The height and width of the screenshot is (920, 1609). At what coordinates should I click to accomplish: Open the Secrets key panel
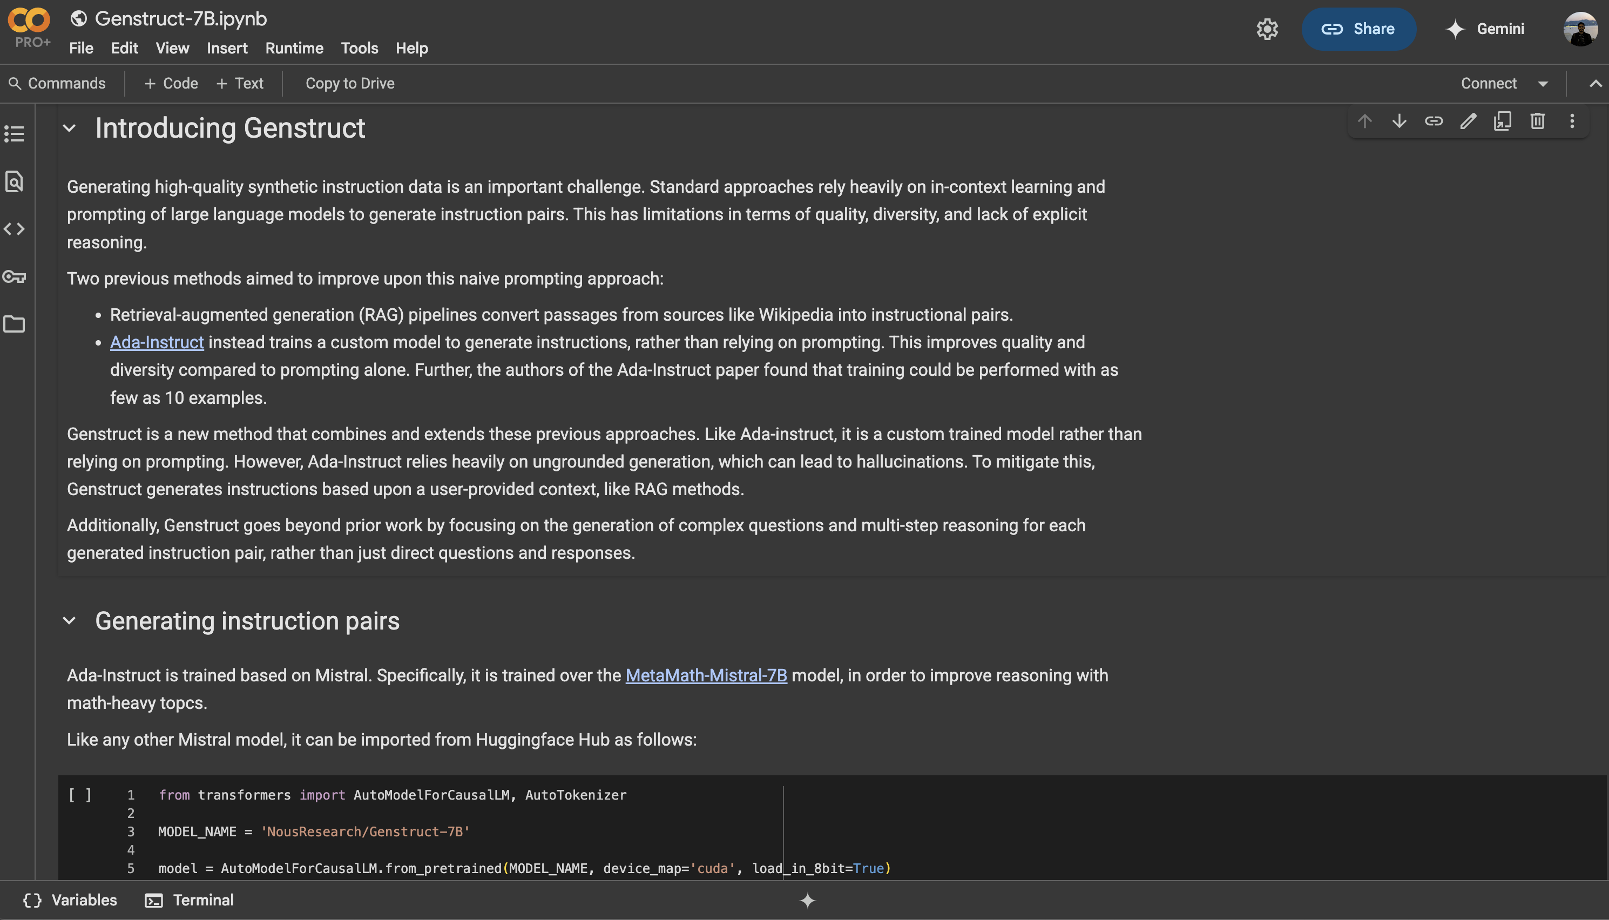(x=14, y=277)
